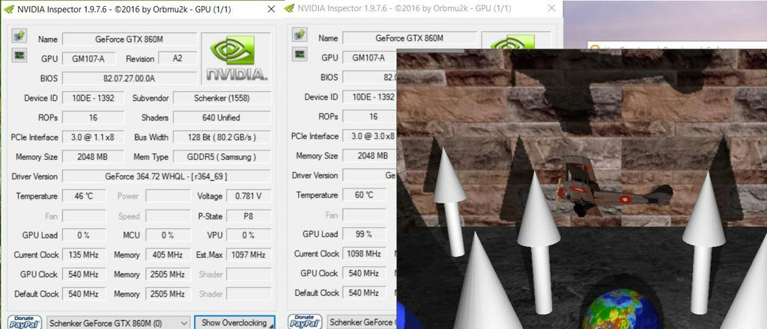The height and width of the screenshot is (329, 767).
Task: Click the Name field in left window
Action: coord(130,39)
